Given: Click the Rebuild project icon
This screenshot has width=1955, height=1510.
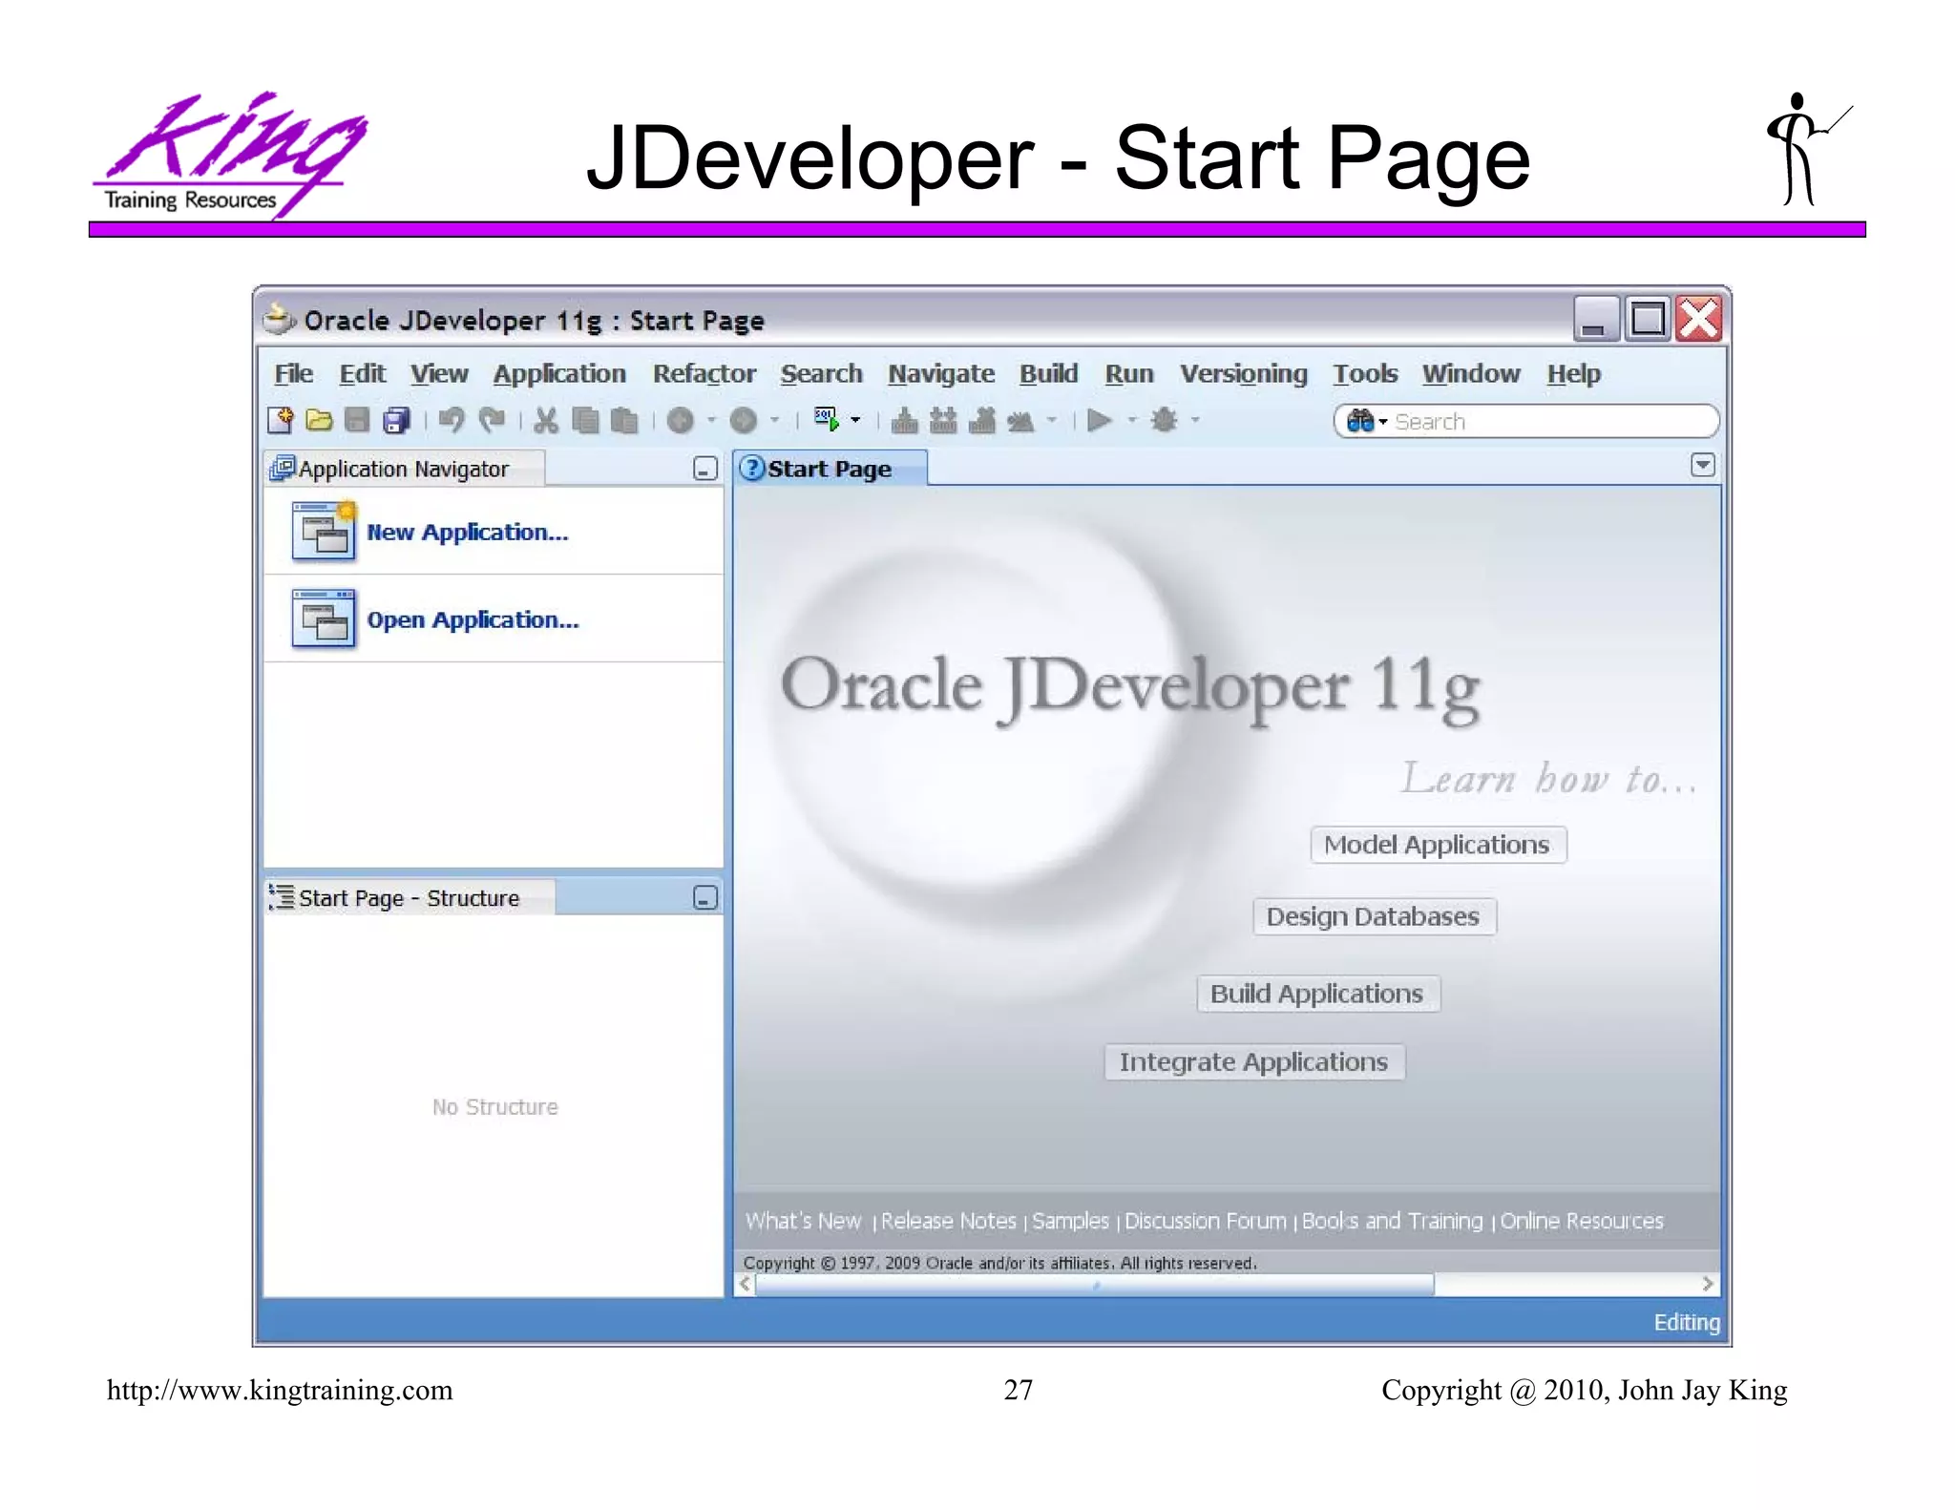Looking at the screenshot, I should pos(982,420).
